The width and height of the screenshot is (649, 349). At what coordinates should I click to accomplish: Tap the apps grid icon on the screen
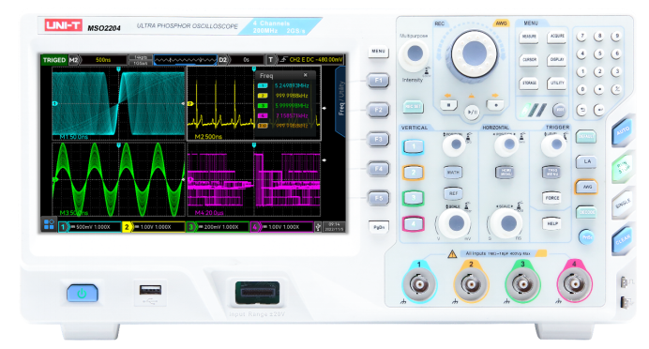[x=49, y=224]
